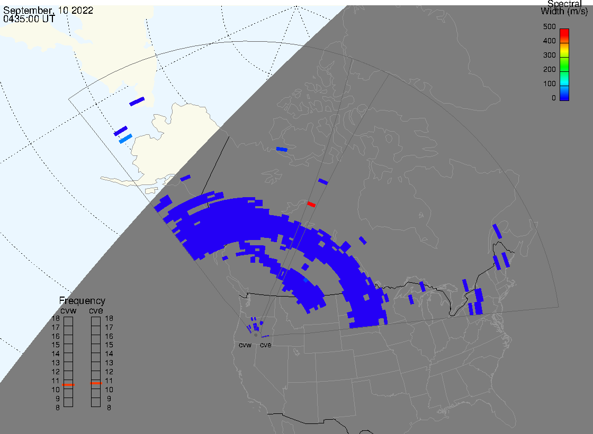This screenshot has width=593, height=434.
Task: Select the green band of the spectral width color bar
Action: [564, 64]
